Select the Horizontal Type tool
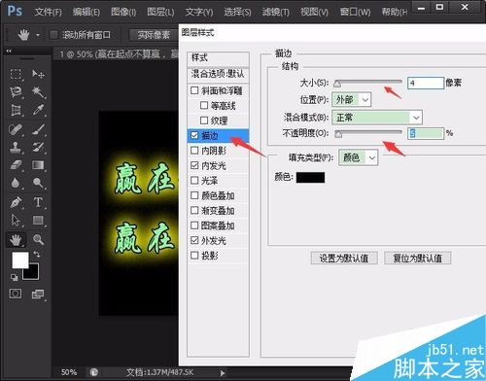 tap(38, 202)
